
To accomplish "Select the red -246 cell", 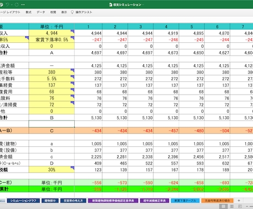I will click(x=166, y=40).
